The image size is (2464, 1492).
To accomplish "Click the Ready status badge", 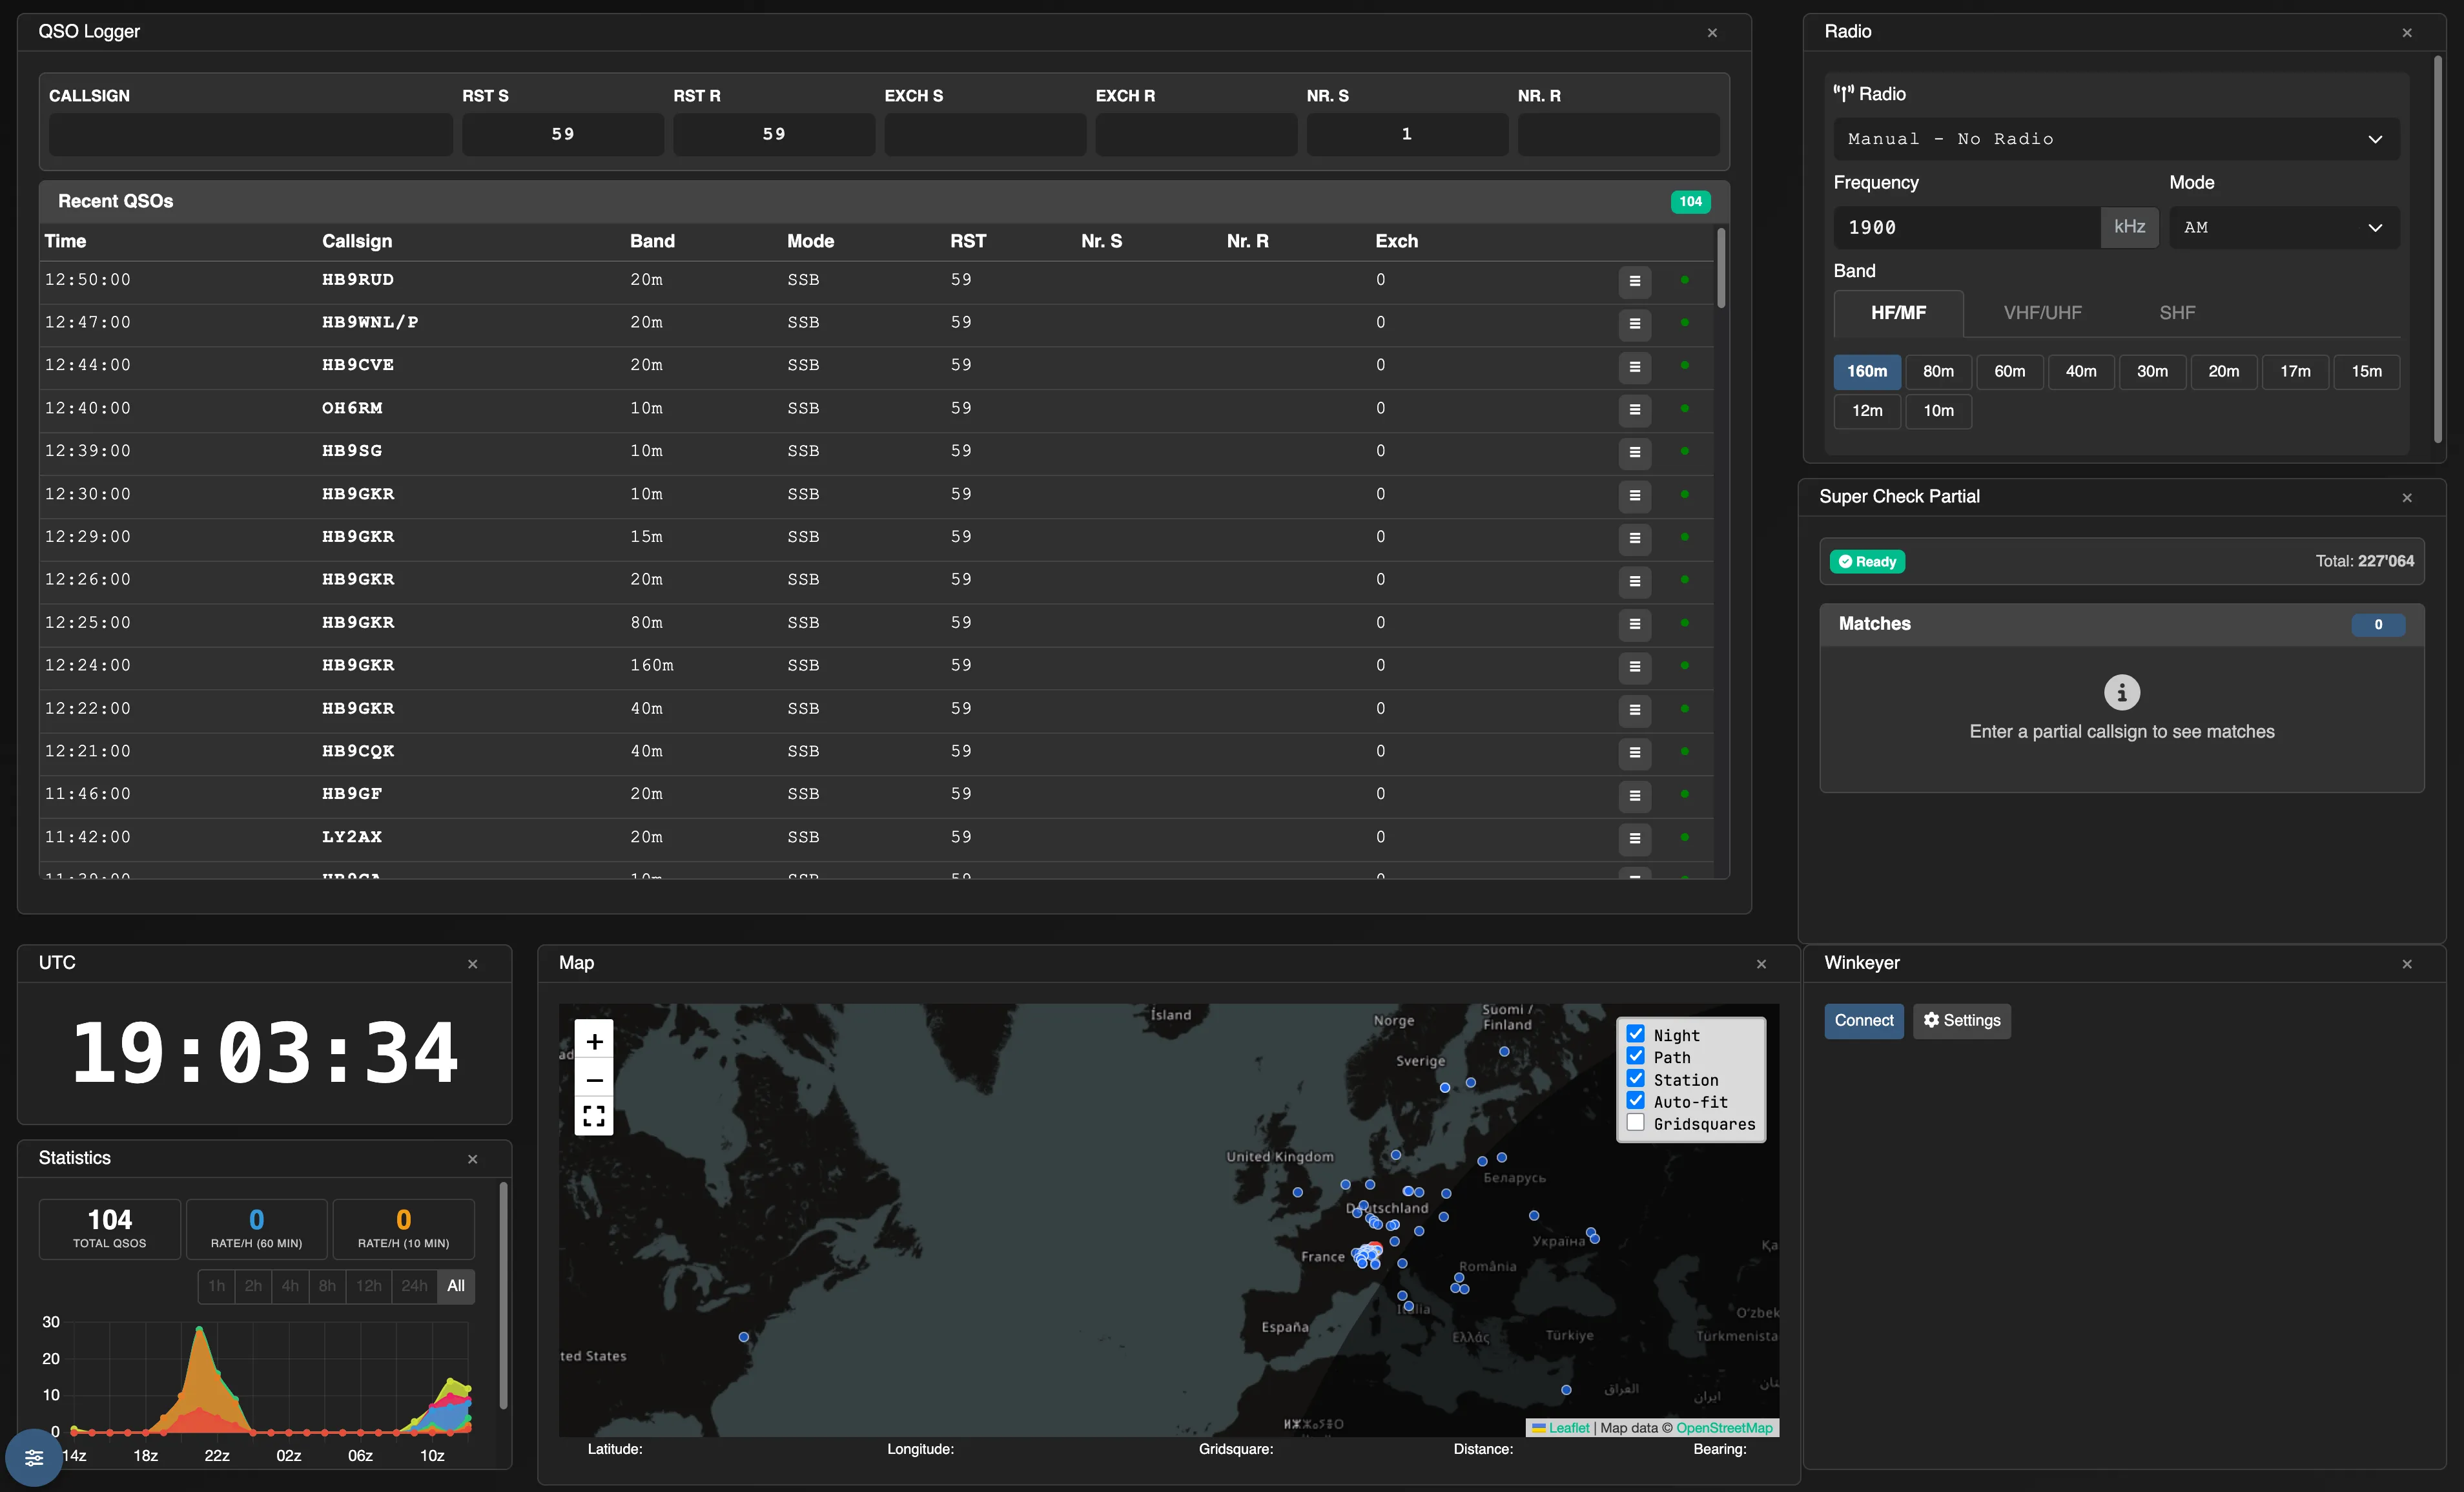I will (x=1867, y=562).
